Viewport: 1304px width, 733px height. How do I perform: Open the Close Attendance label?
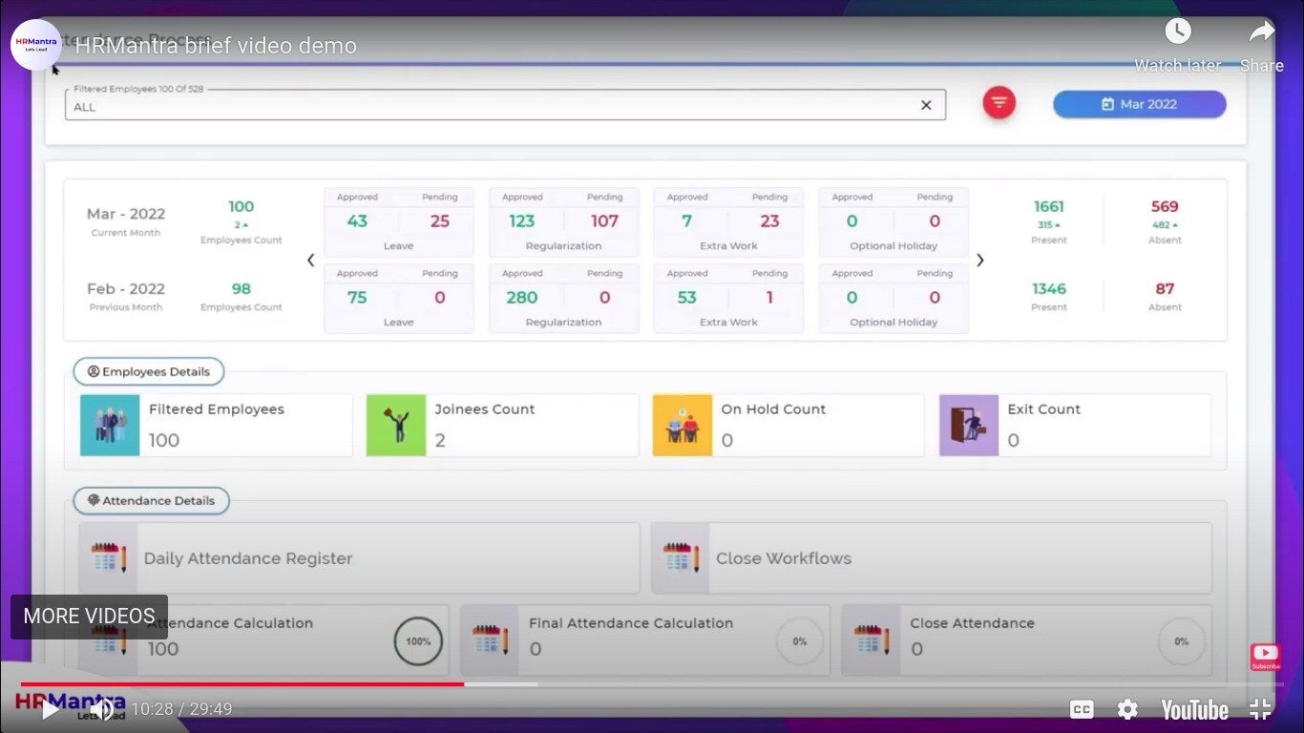pyautogui.click(x=972, y=623)
